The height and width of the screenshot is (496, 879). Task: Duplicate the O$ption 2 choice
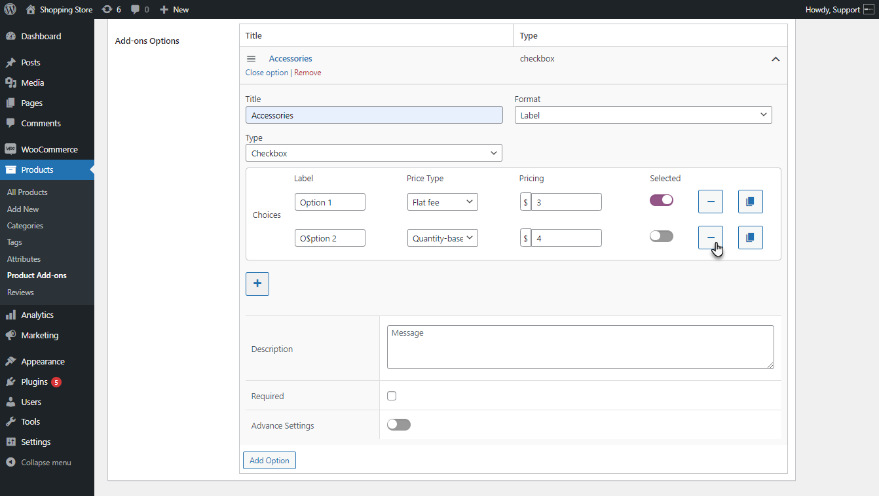pos(751,238)
